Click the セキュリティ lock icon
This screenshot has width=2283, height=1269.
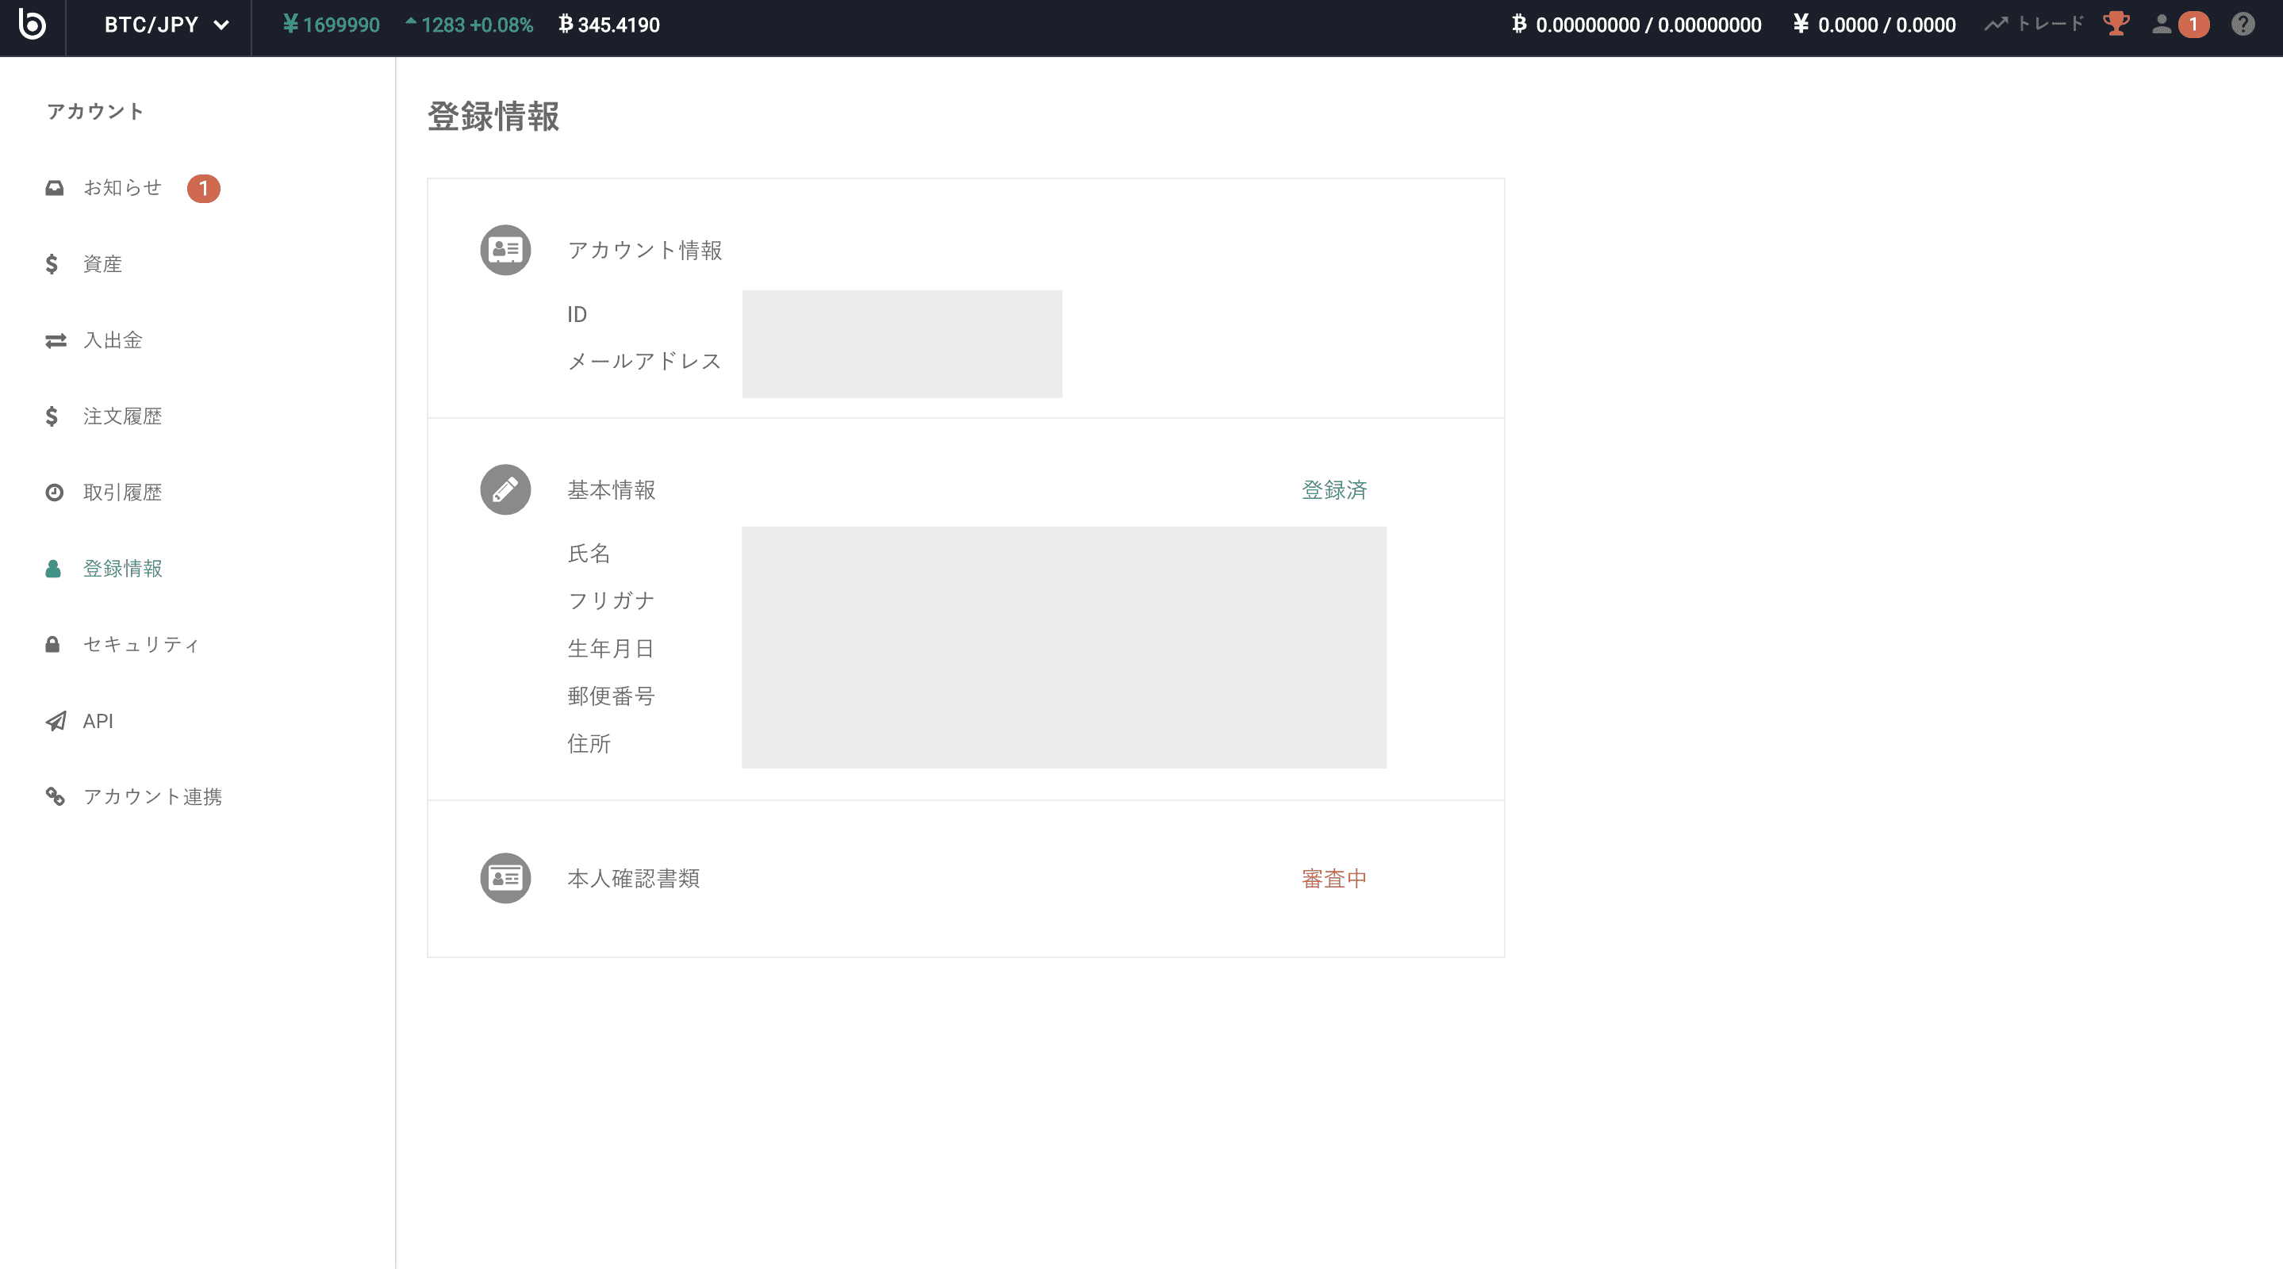point(53,644)
